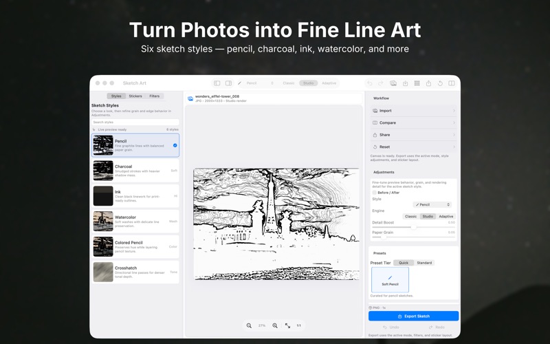
Task: Open the grid icon in toolbar
Action: (x=417, y=83)
